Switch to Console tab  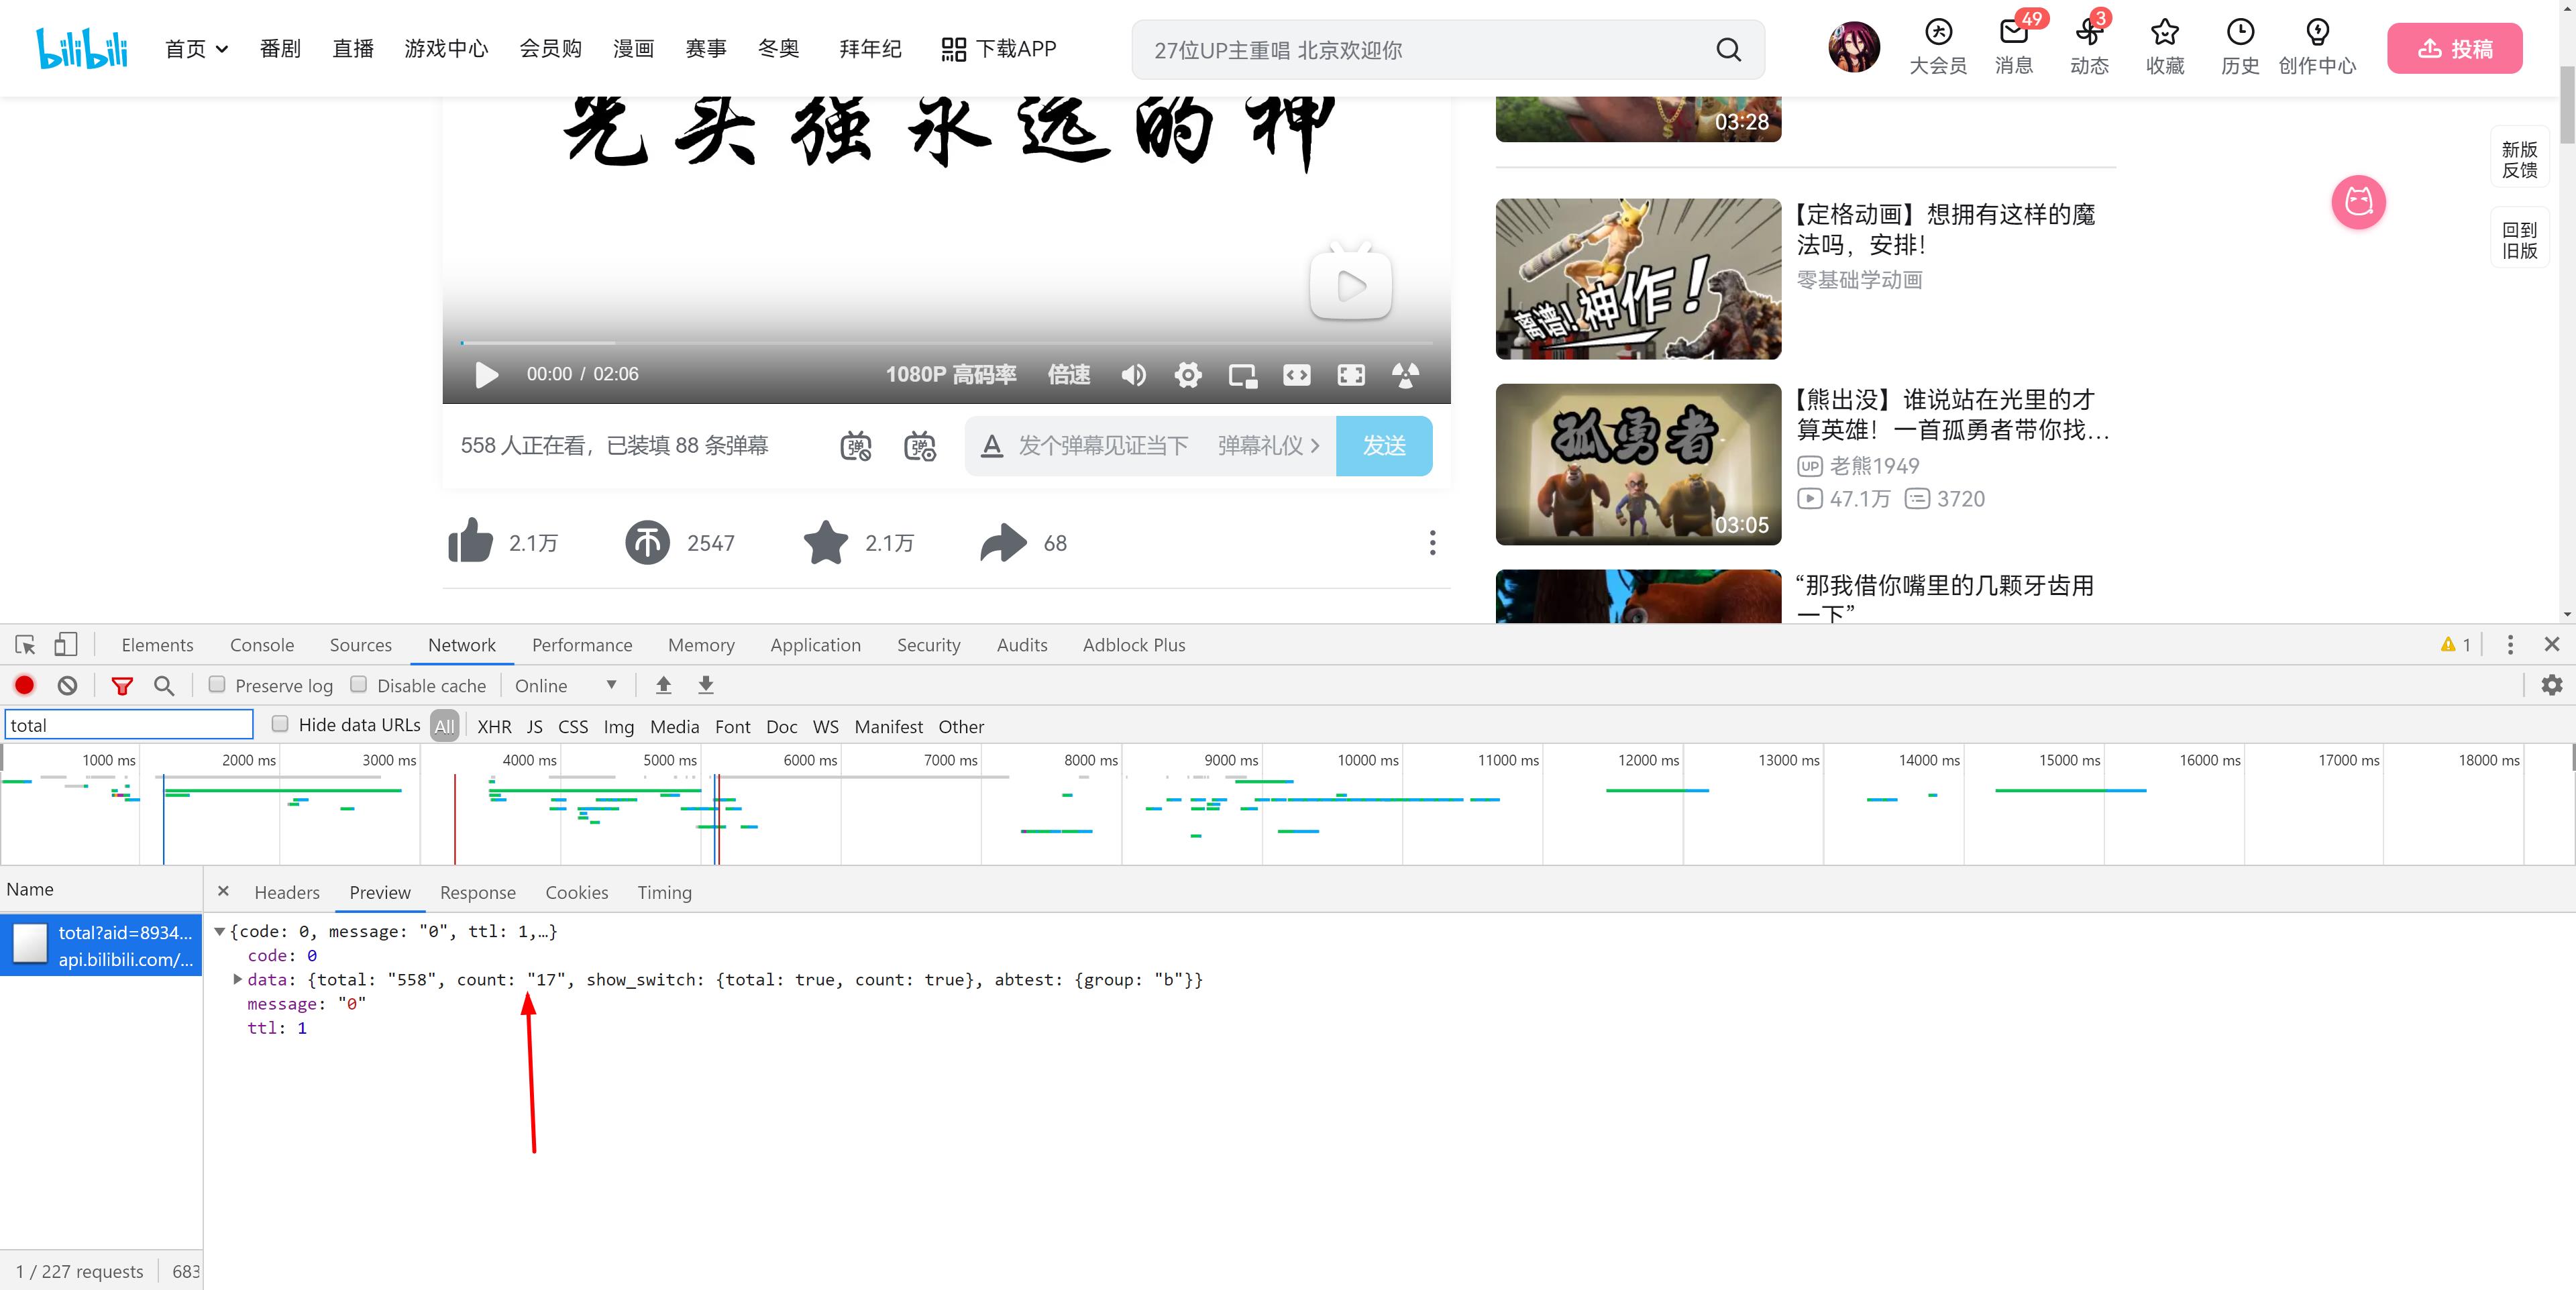[262, 645]
